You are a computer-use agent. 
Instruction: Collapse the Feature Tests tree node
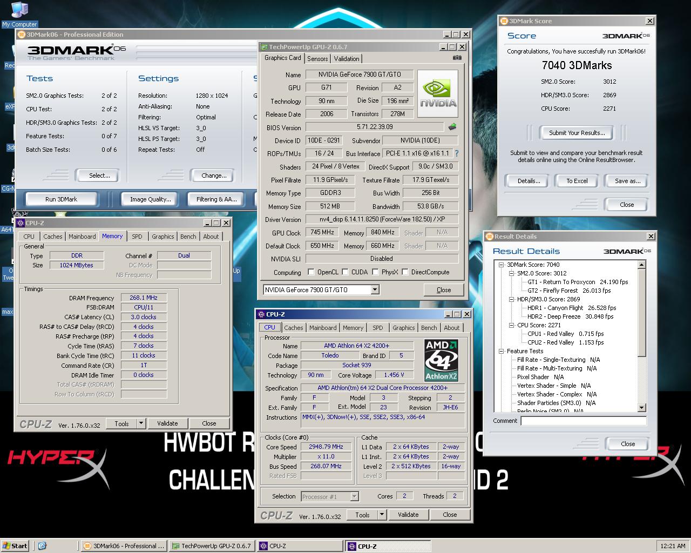coord(501,351)
